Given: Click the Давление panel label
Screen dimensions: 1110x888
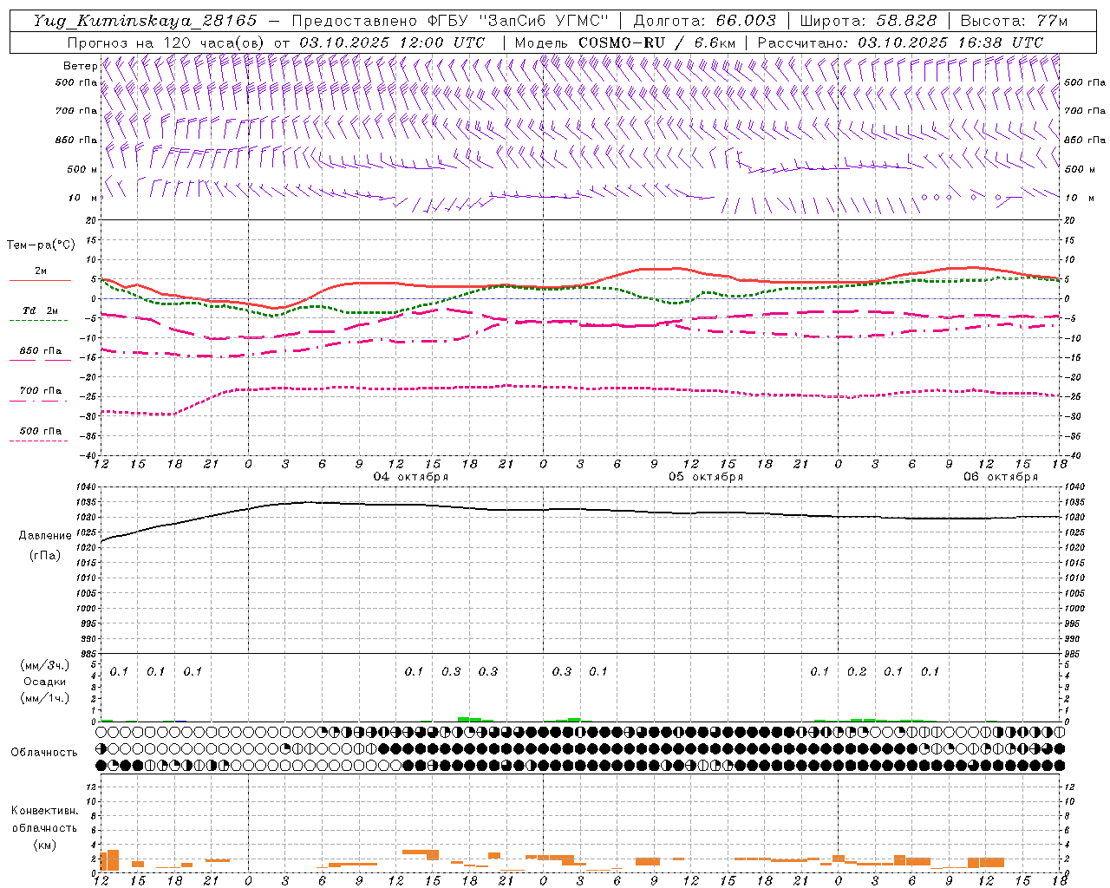Looking at the screenshot, I should coord(45,536).
